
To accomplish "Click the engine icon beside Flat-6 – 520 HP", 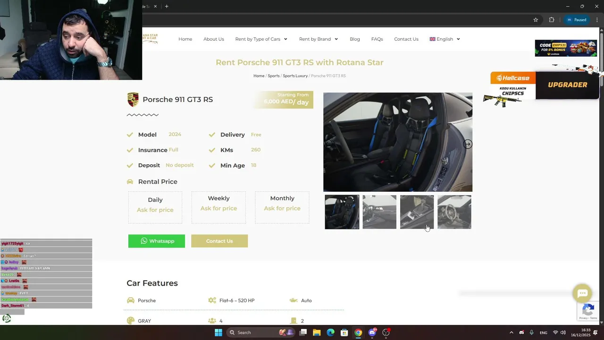I will [212, 300].
